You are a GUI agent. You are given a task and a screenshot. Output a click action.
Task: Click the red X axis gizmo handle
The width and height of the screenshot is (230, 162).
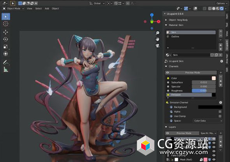tap(159, 22)
